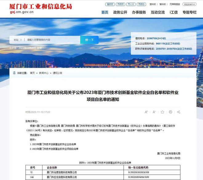The height and width of the screenshot is (180, 203).
Task: Click the star icon to favorite the article
Action: click(x=162, y=112)
